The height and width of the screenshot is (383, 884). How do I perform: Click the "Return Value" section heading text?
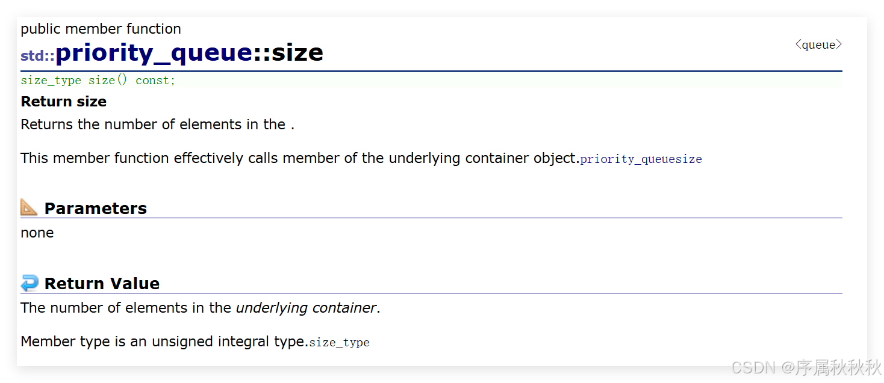click(x=102, y=284)
